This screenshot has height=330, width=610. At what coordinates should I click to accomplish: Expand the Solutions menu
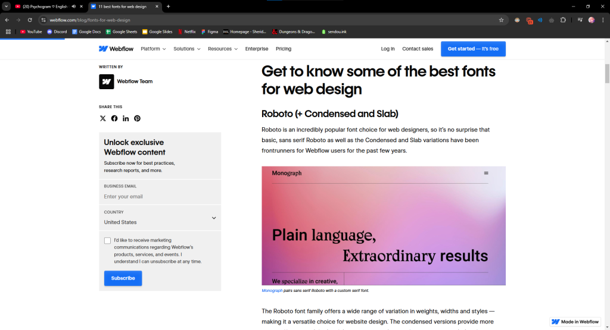(186, 49)
